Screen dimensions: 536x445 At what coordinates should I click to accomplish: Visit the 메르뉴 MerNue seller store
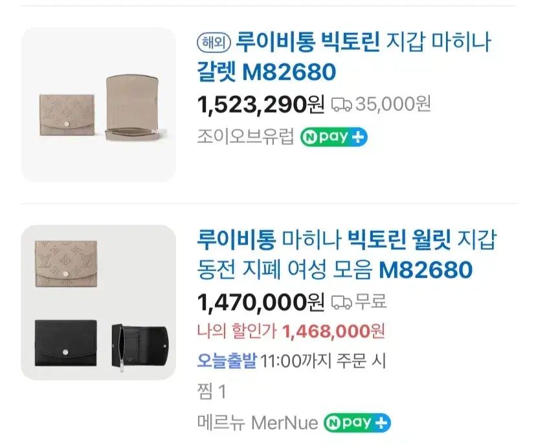pyautogui.click(x=257, y=423)
